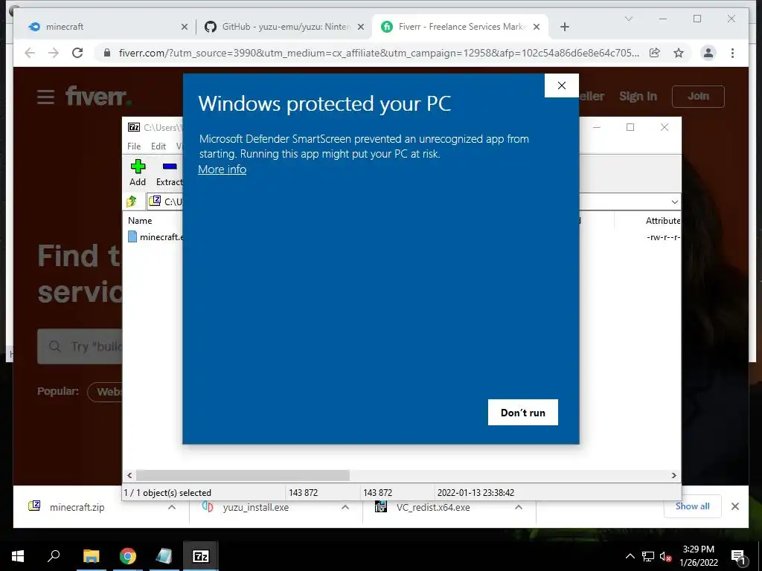Click the notepad-like taskbar app icon

click(x=164, y=556)
